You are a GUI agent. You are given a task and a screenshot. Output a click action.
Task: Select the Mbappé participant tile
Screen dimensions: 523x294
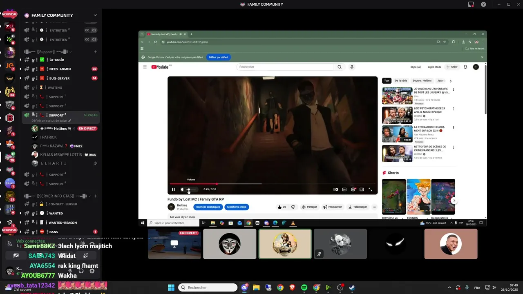click(x=451, y=244)
